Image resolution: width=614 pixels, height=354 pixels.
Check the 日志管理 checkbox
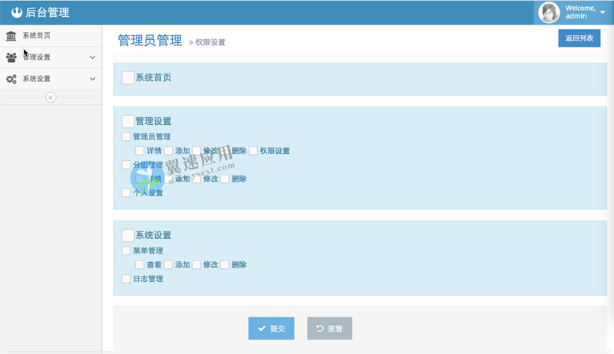coord(126,279)
